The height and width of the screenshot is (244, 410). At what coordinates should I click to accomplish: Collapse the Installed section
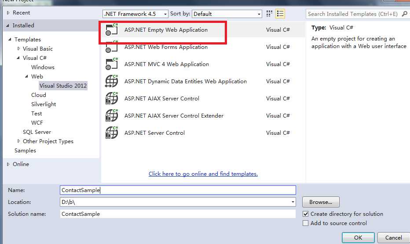click(x=8, y=26)
